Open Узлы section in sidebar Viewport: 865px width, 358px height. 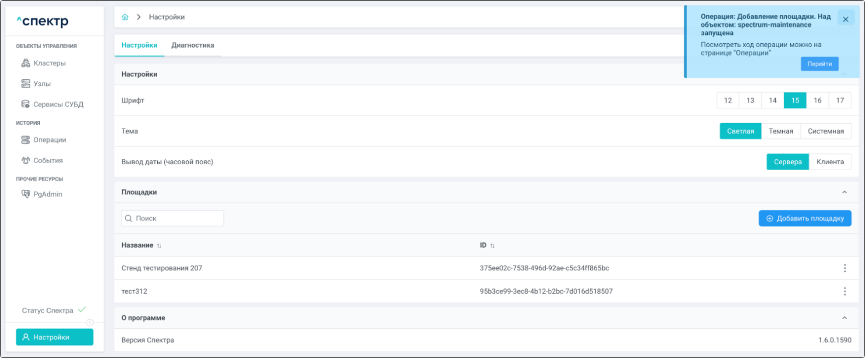click(42, 84)
